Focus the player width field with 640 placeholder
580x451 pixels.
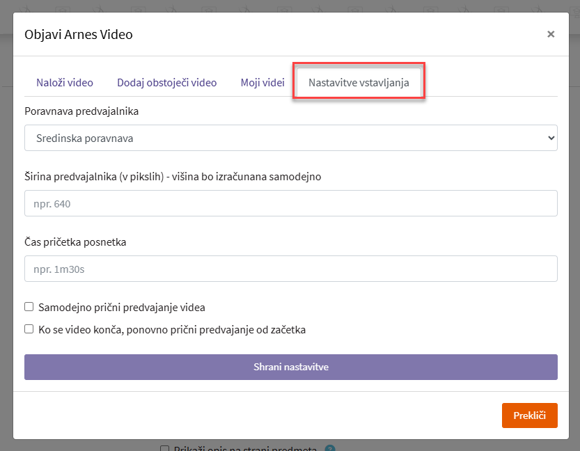290,204
